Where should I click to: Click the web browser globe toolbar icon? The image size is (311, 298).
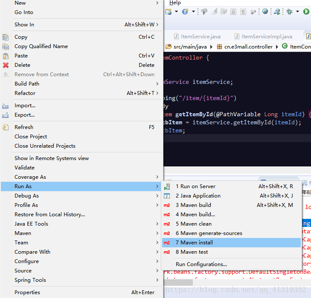(265, 11)
